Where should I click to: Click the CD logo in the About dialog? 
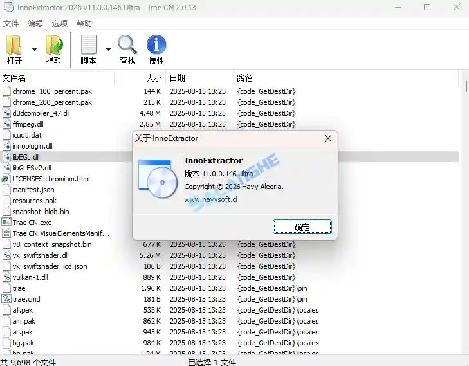158,179
